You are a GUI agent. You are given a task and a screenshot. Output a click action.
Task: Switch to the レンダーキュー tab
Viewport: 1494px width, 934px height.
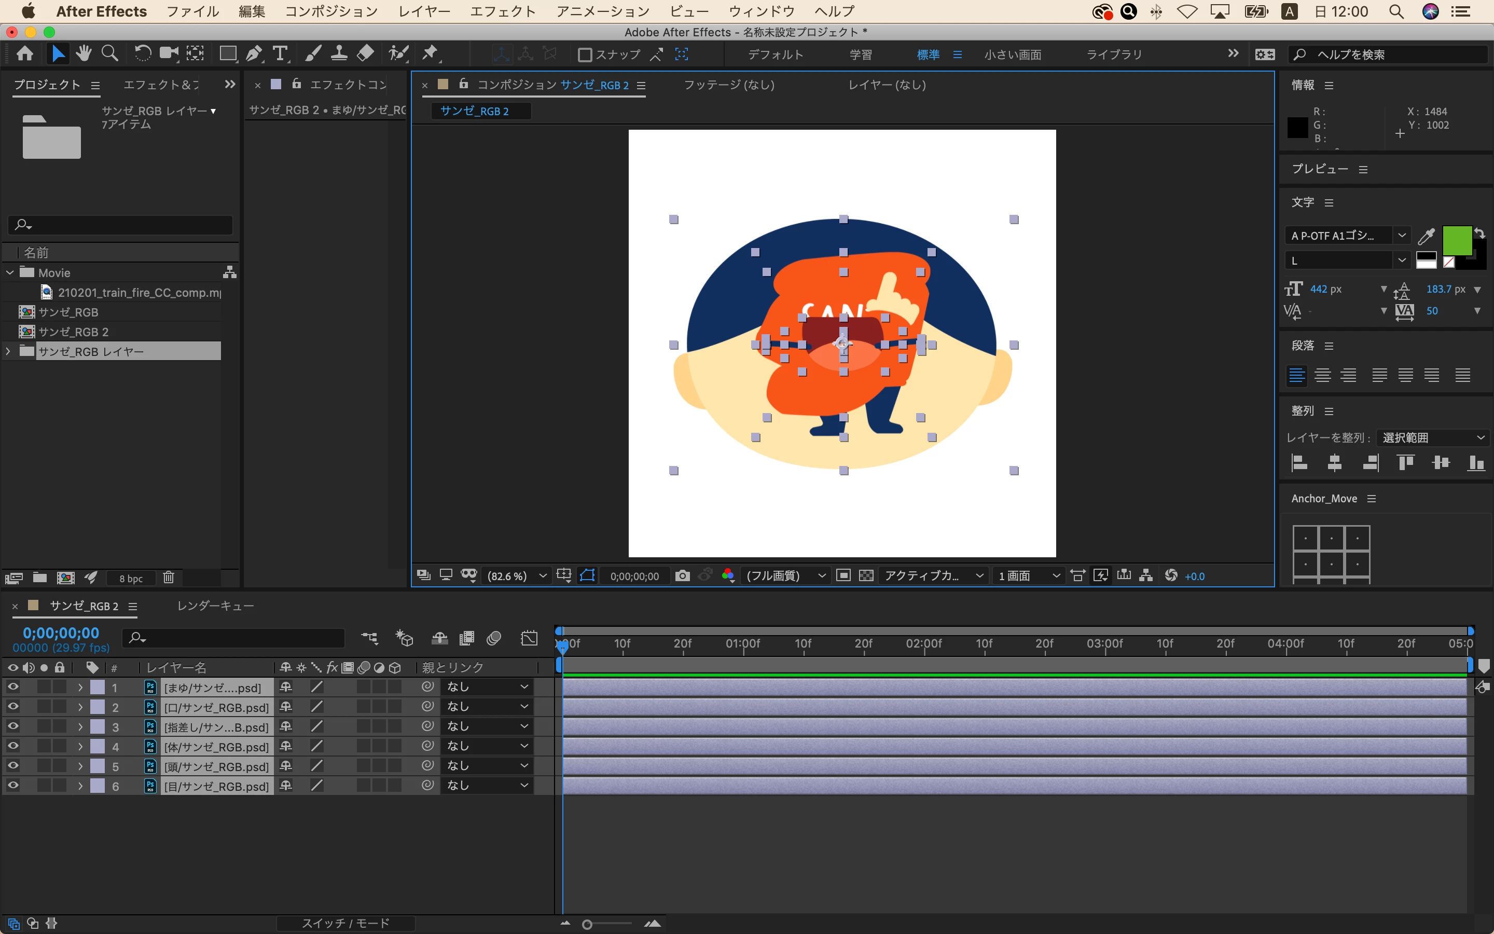coord(215,606)
